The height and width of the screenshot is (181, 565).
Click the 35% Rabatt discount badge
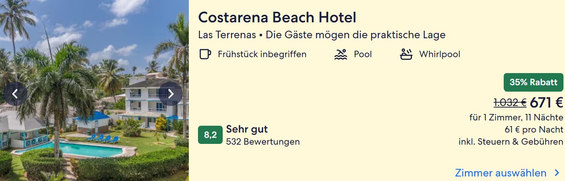533,82
